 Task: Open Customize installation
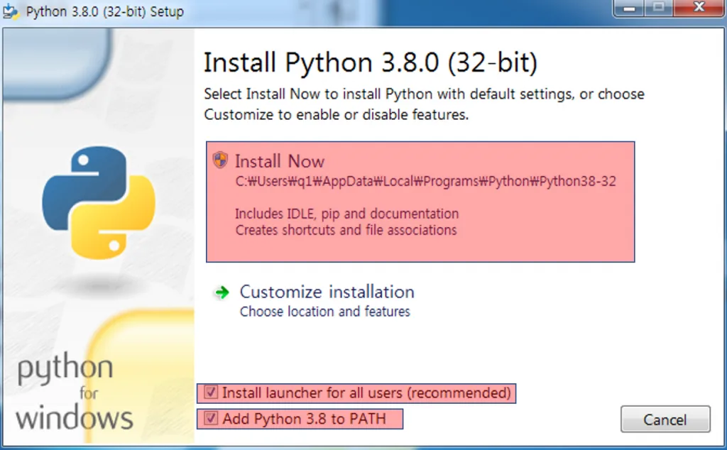coord(327,292)
